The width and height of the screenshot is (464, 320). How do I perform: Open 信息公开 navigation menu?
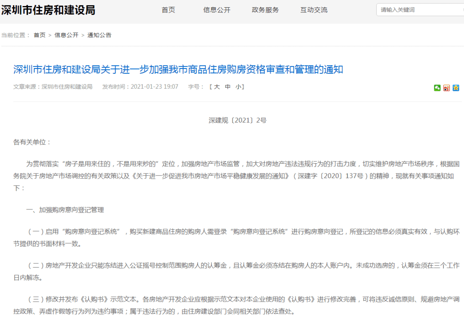[x=217, y=10]
